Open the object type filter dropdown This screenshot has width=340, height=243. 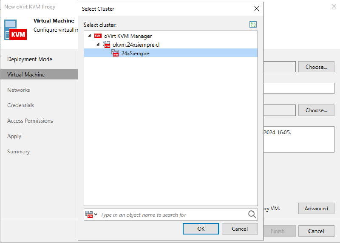point(91,215)
